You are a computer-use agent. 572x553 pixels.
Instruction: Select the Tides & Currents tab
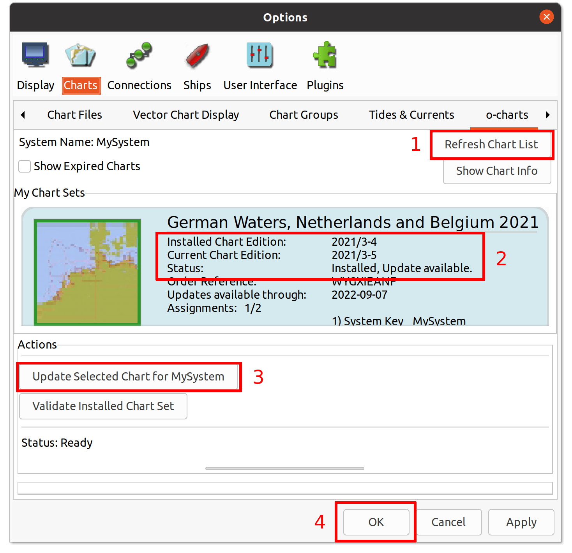pyautogui.click(x=411, y=115)
